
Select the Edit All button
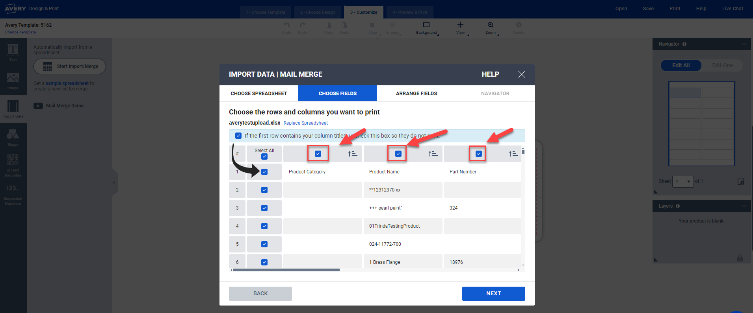click(681, 65)
